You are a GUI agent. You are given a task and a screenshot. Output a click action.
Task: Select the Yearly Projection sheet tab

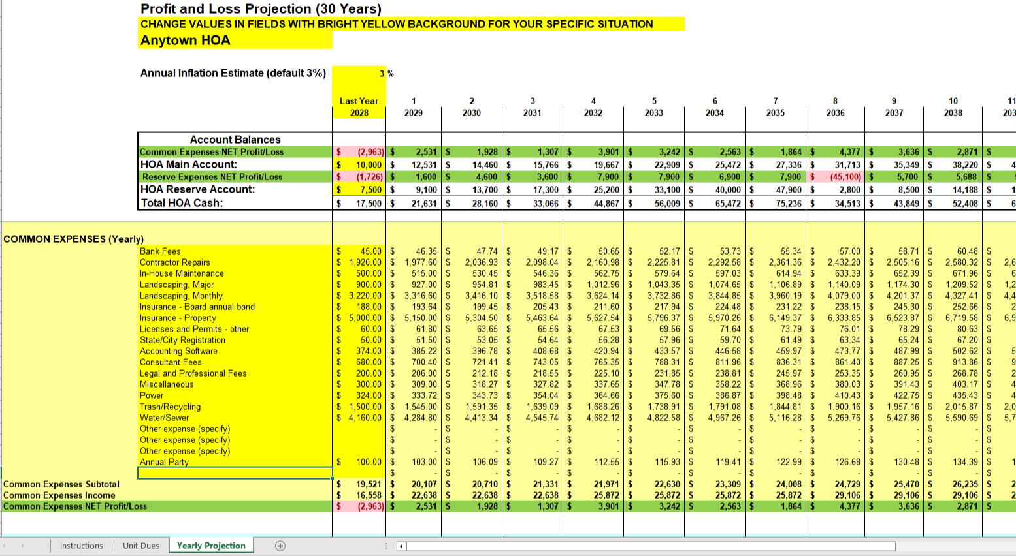pyautogui.click(x=210, y=545)
